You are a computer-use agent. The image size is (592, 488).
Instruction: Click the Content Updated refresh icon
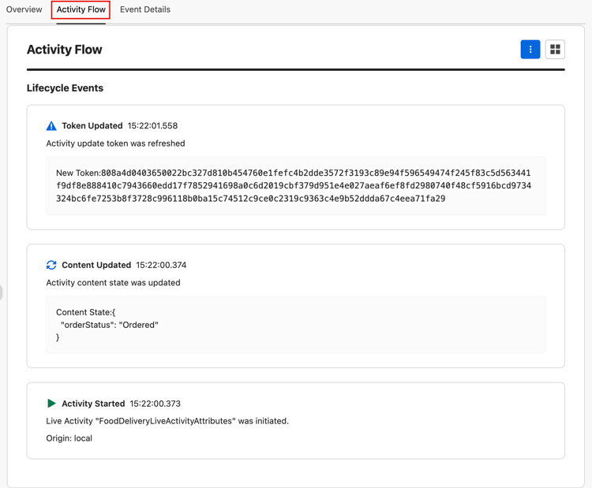pyautogui.click(x=51, y=265)
